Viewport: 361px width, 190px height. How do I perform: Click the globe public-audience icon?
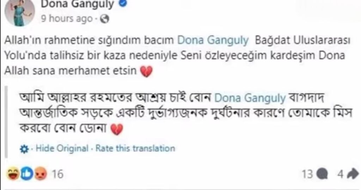pos(104,19)
